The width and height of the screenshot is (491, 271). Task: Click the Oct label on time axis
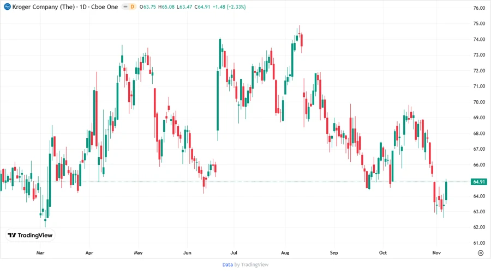pyautogui.click(x=382, y=252)
